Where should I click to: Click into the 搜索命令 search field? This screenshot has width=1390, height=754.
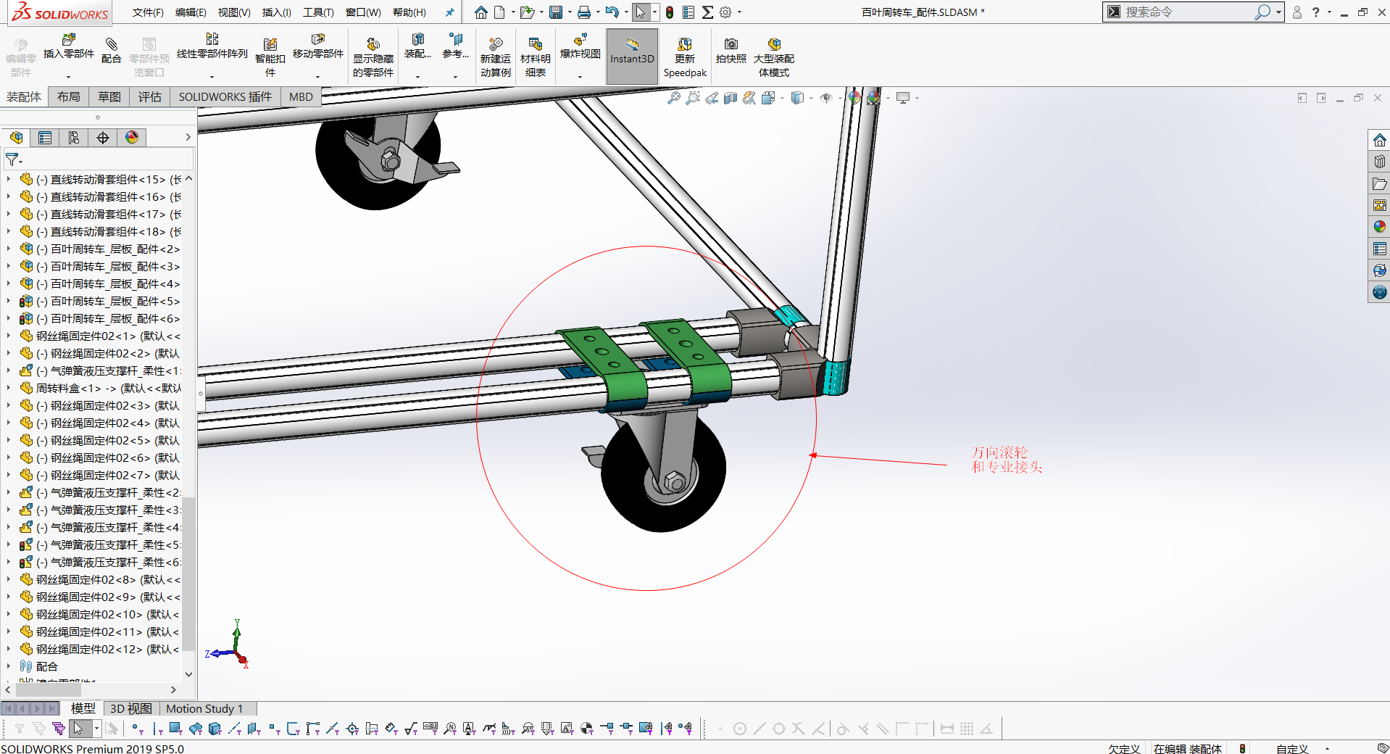click(x=1189, y=12)
